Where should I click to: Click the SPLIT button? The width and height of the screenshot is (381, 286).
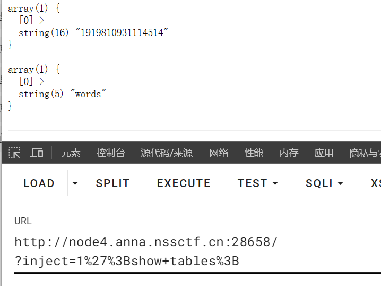112,183
